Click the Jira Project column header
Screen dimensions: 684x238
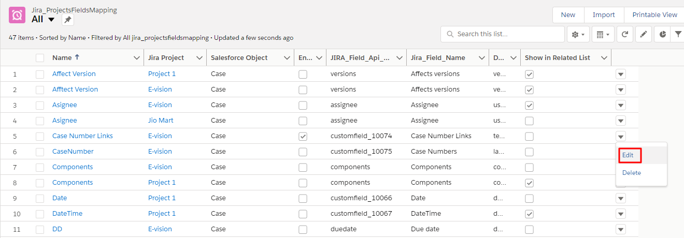pos(166,58)
